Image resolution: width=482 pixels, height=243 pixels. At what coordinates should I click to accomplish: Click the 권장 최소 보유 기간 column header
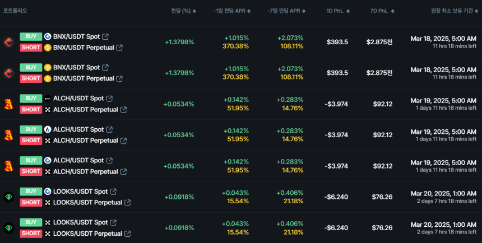pos(452,11)
